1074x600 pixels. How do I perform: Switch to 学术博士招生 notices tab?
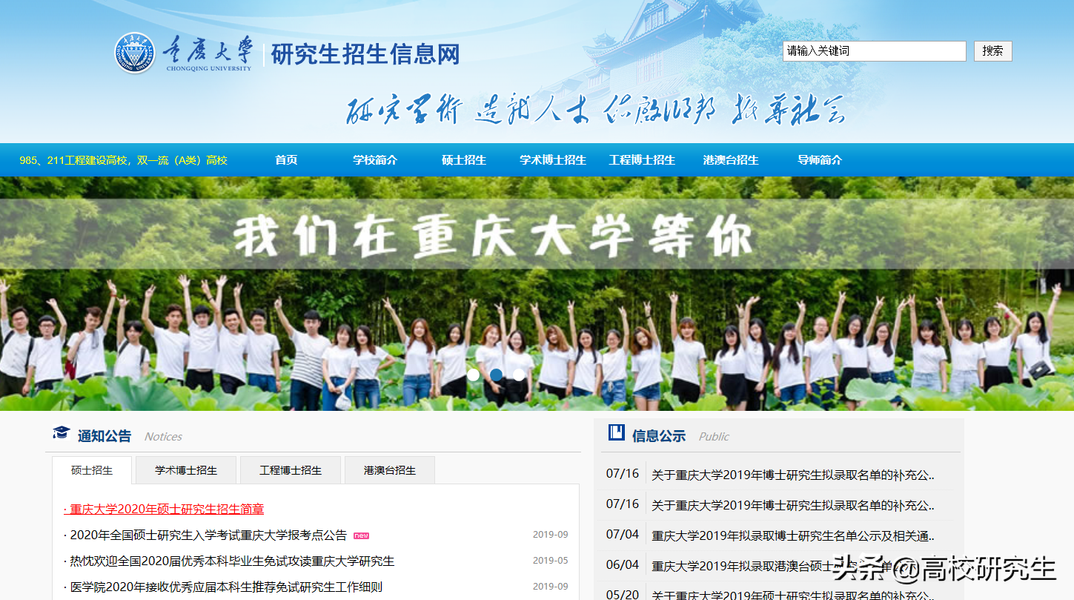[186, 470]
